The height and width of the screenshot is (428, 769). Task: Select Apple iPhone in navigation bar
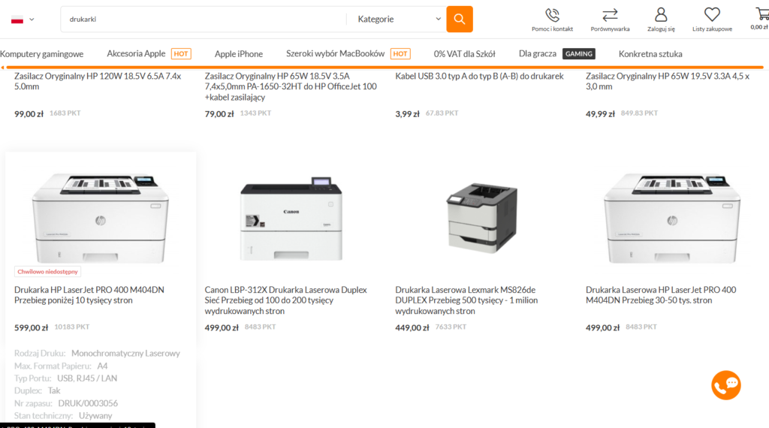[x=239, y=54]
